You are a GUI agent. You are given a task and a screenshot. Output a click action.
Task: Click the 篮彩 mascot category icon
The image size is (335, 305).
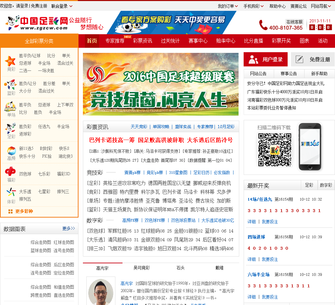point(10,84)
